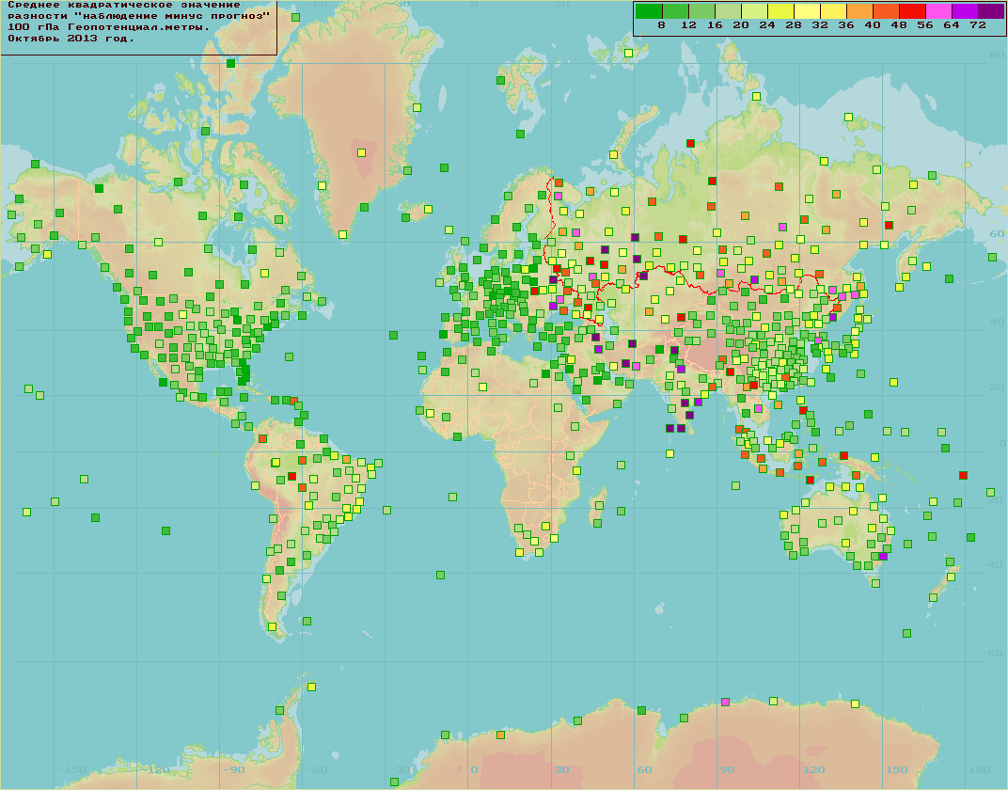The height and width of the screenshot is (790, 1008).
Task: Click the dark purple legend swatch right of 72
Action: [x=991, y=10]
